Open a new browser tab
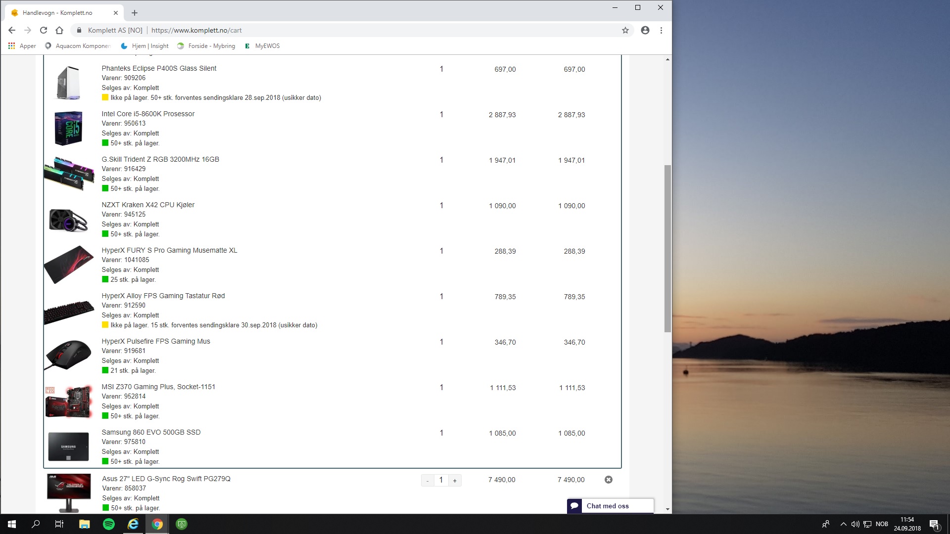Viewport: 950px width, 534px height. point(135,13)
